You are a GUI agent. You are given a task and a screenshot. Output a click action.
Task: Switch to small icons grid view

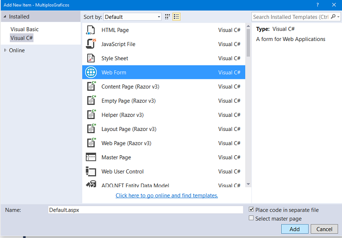[167, 17]
